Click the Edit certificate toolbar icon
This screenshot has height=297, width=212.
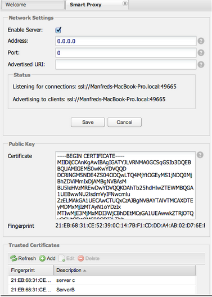pyautogui.click(x=66, y=258)
